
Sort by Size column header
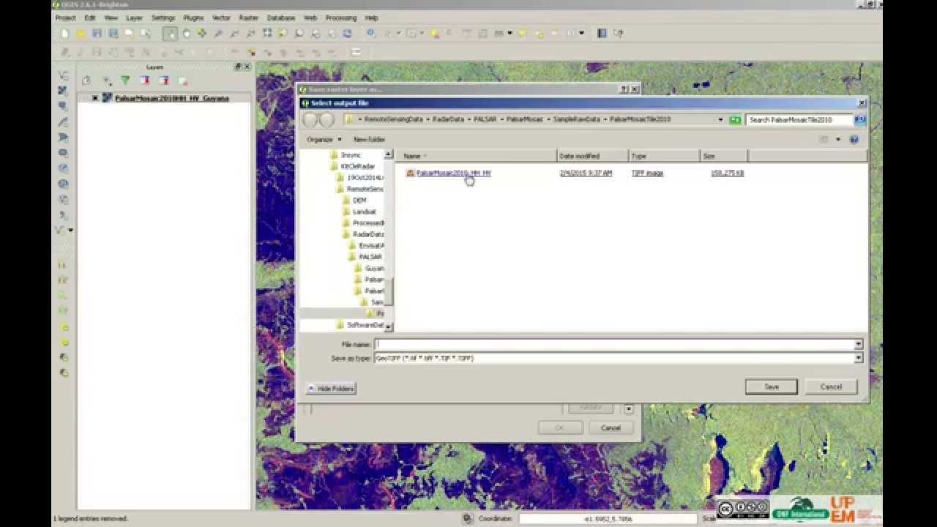pos(723,156)
